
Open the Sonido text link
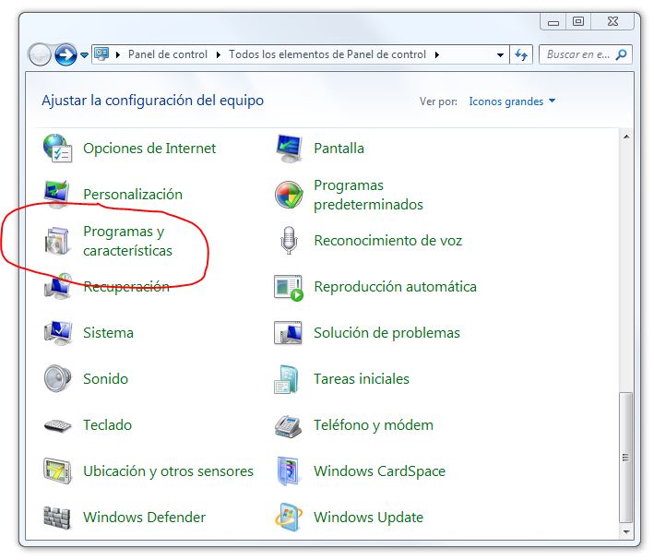105,379
